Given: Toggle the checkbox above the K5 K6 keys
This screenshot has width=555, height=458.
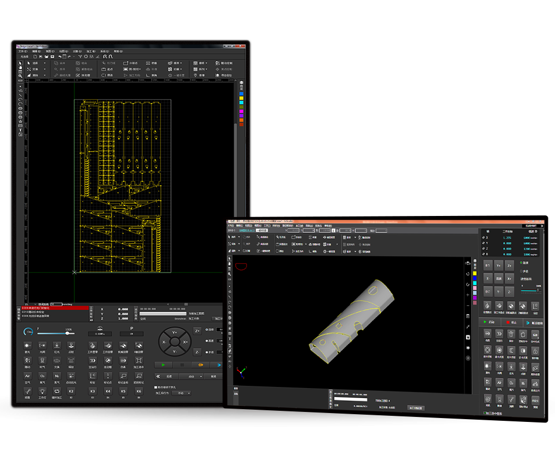Looking at the screenshot, I should [155, 387].
